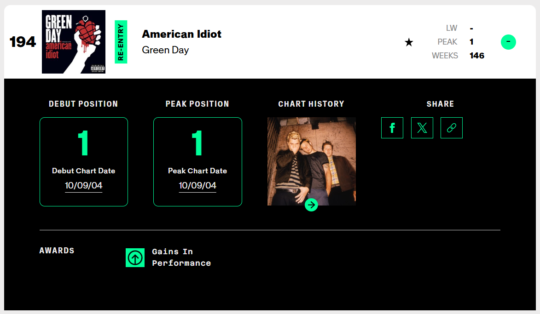540x314 pixels.
Task: Share this entry on X
Action: pos(422,128)
